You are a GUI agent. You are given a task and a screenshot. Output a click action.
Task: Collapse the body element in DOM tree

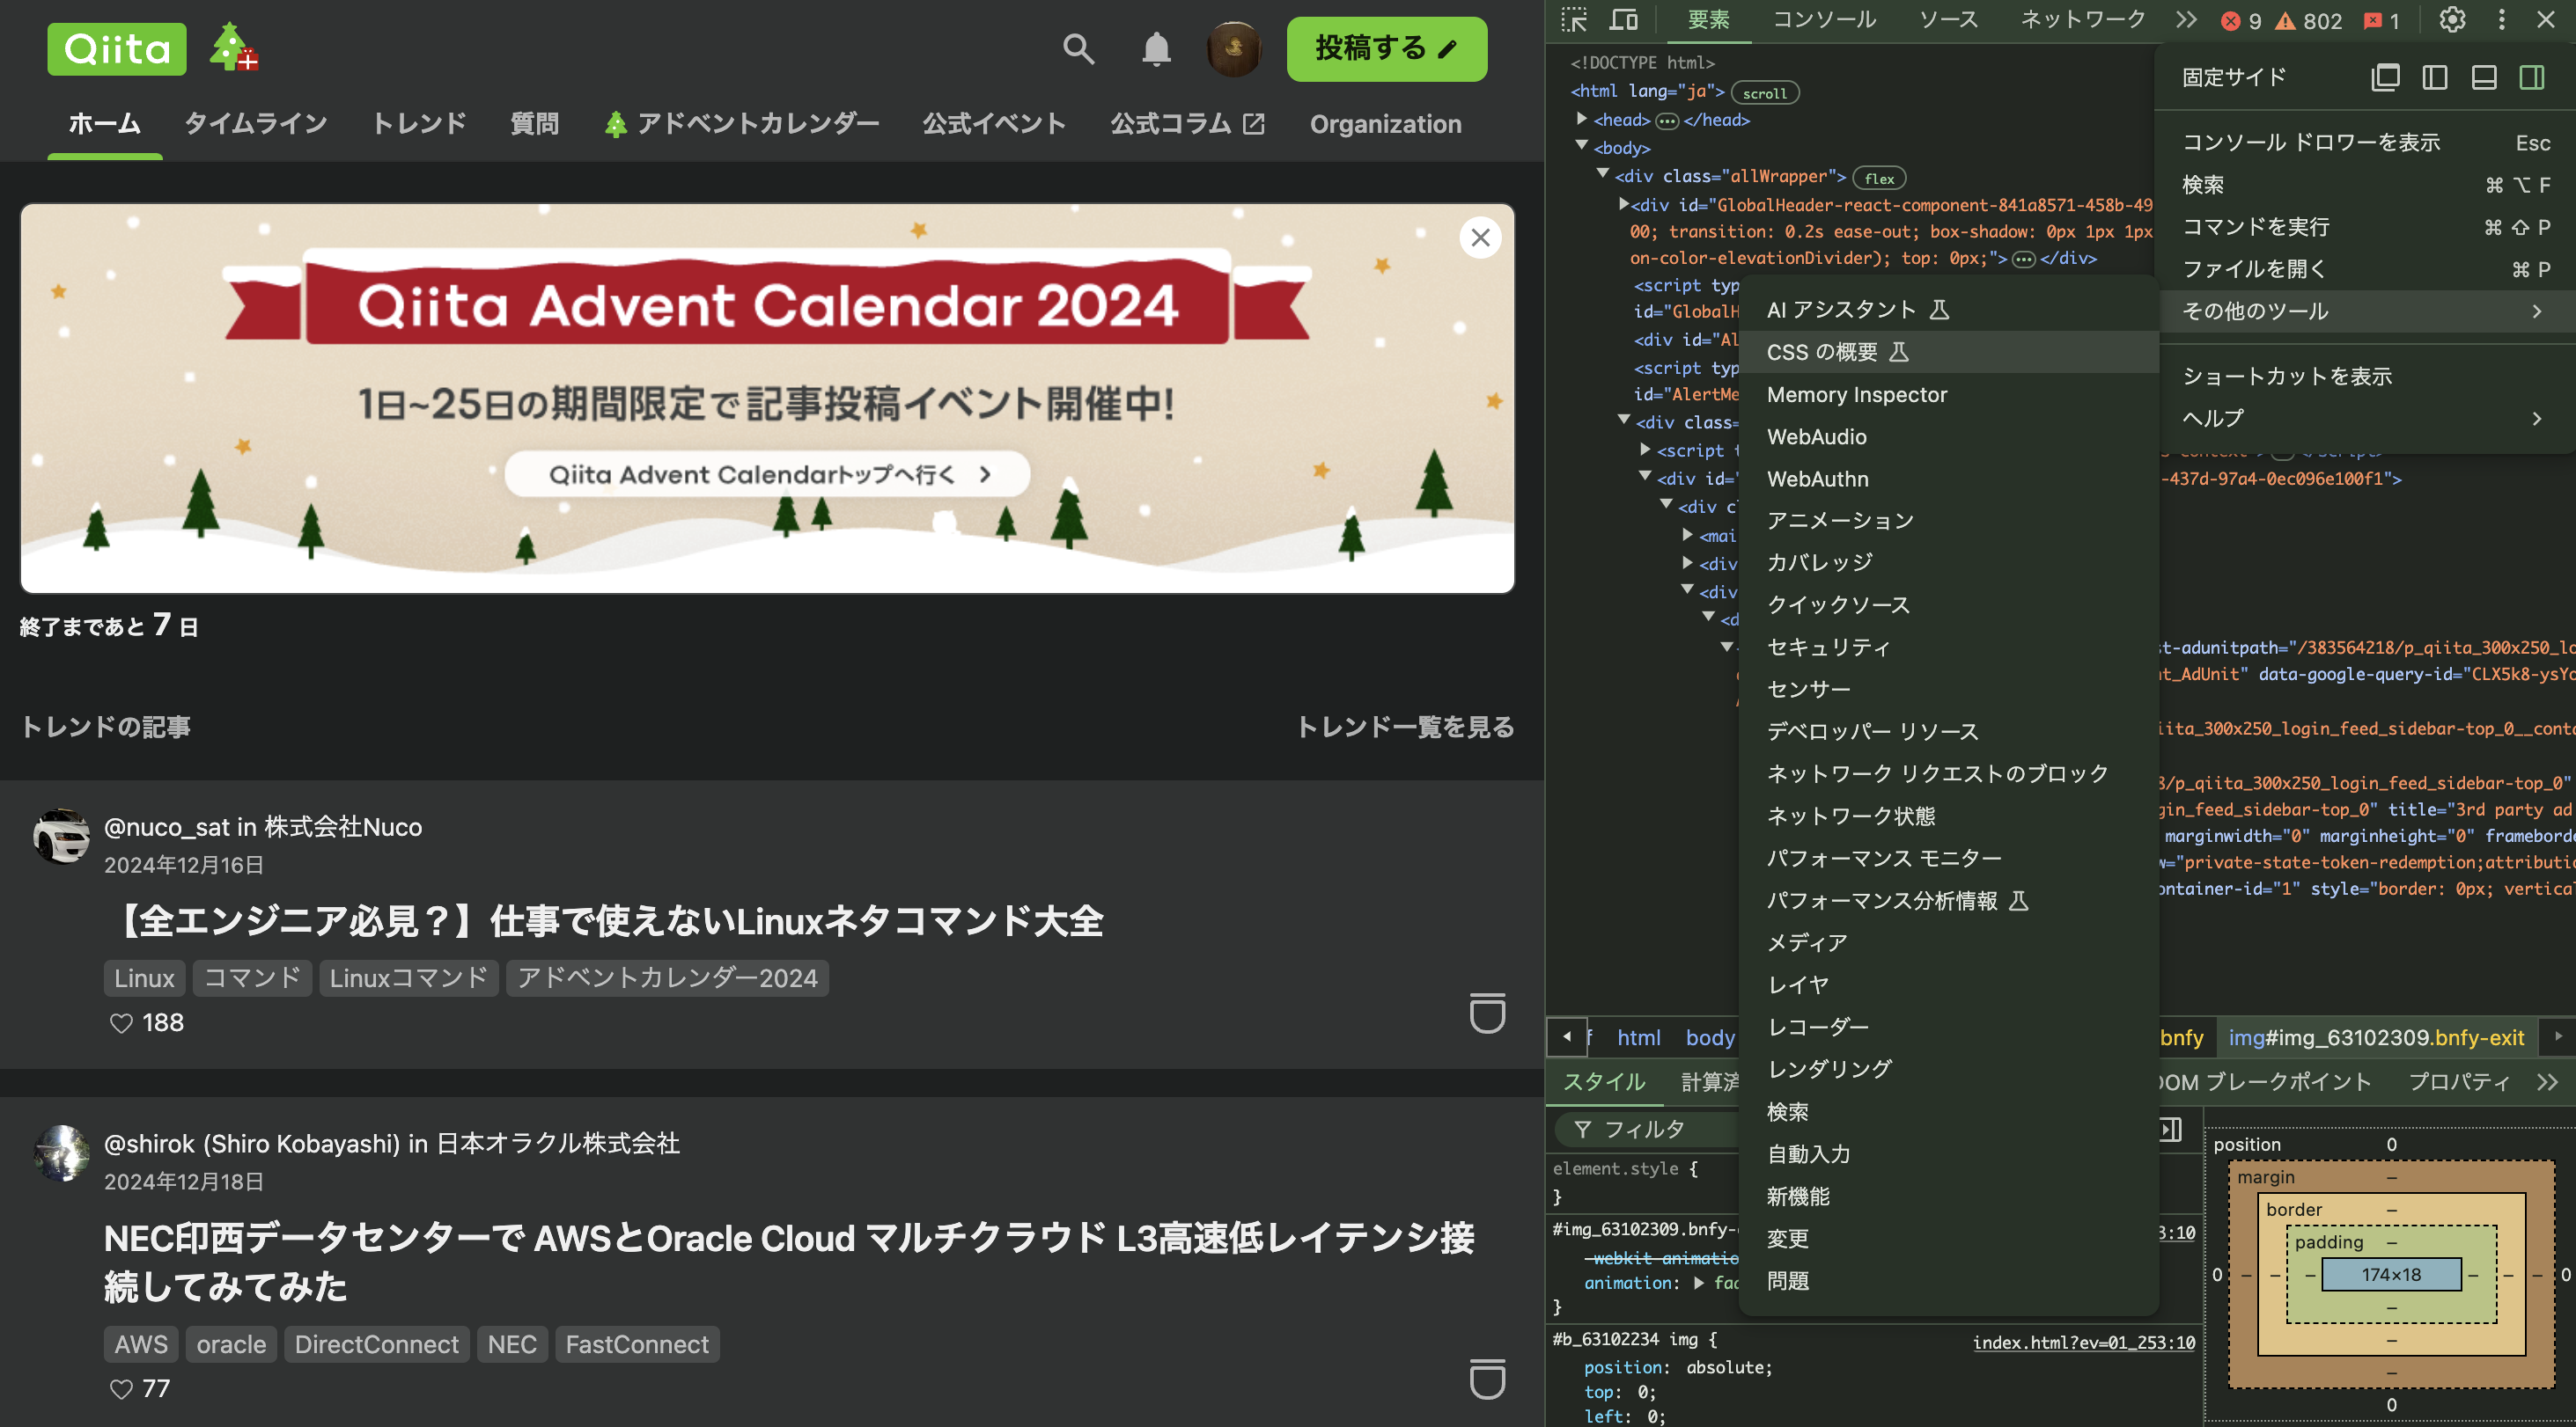1581,147
